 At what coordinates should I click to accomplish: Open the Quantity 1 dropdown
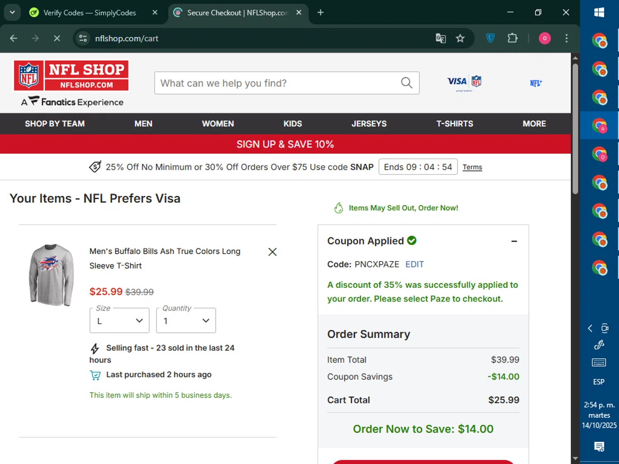pyautogui.click(x=186, y=320)
